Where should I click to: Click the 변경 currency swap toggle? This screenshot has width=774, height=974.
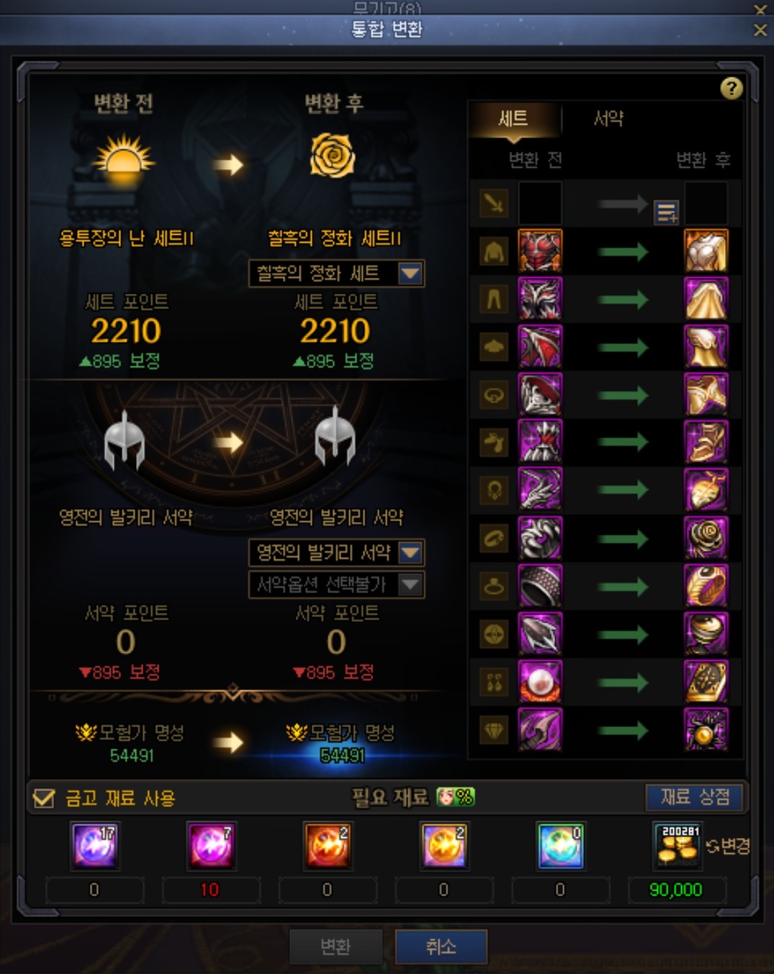(728, 846)
